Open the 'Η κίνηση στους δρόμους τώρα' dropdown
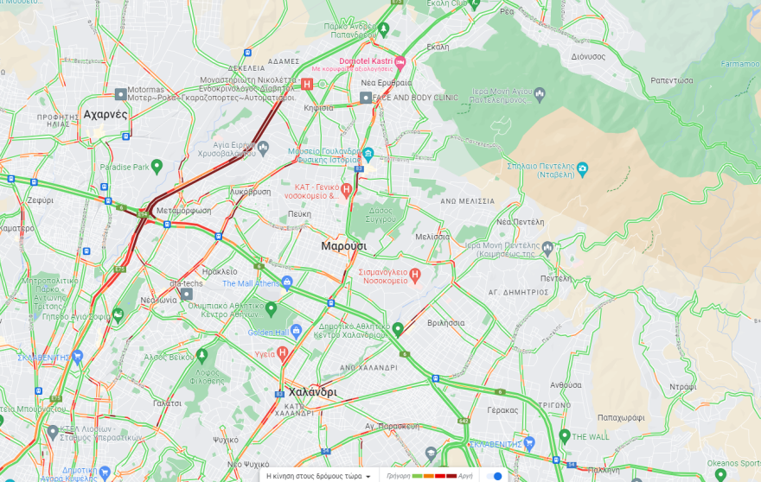The width and height of the screenshot is (761, 482). [x=318, y=476]
